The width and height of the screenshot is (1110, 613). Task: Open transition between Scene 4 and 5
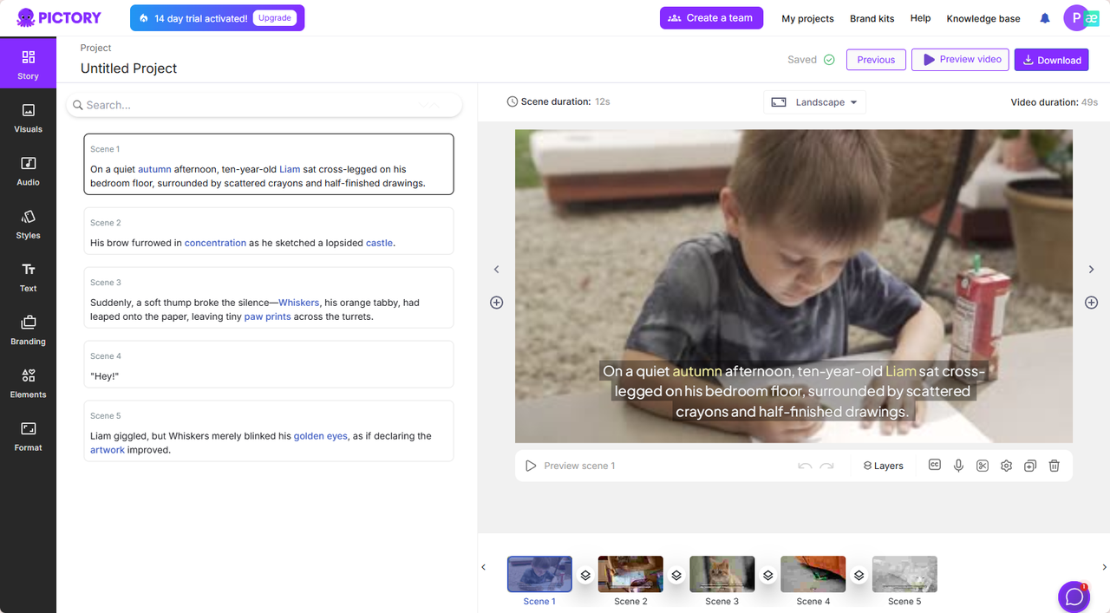859,576
